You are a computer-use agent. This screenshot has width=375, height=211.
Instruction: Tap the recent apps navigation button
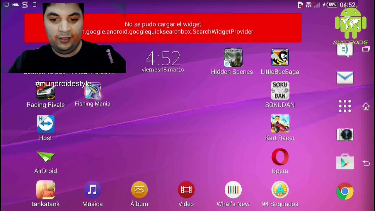[366, 49]
